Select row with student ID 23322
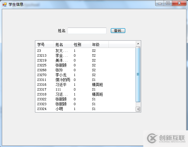The width and height of the screenshot is (188, 147). 85,99
